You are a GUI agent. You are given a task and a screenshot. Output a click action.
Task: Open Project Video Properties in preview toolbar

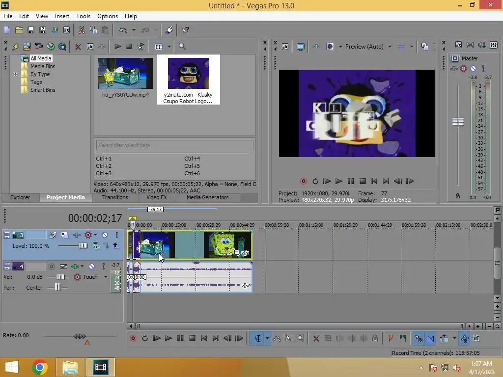click(x=285, y=47)
